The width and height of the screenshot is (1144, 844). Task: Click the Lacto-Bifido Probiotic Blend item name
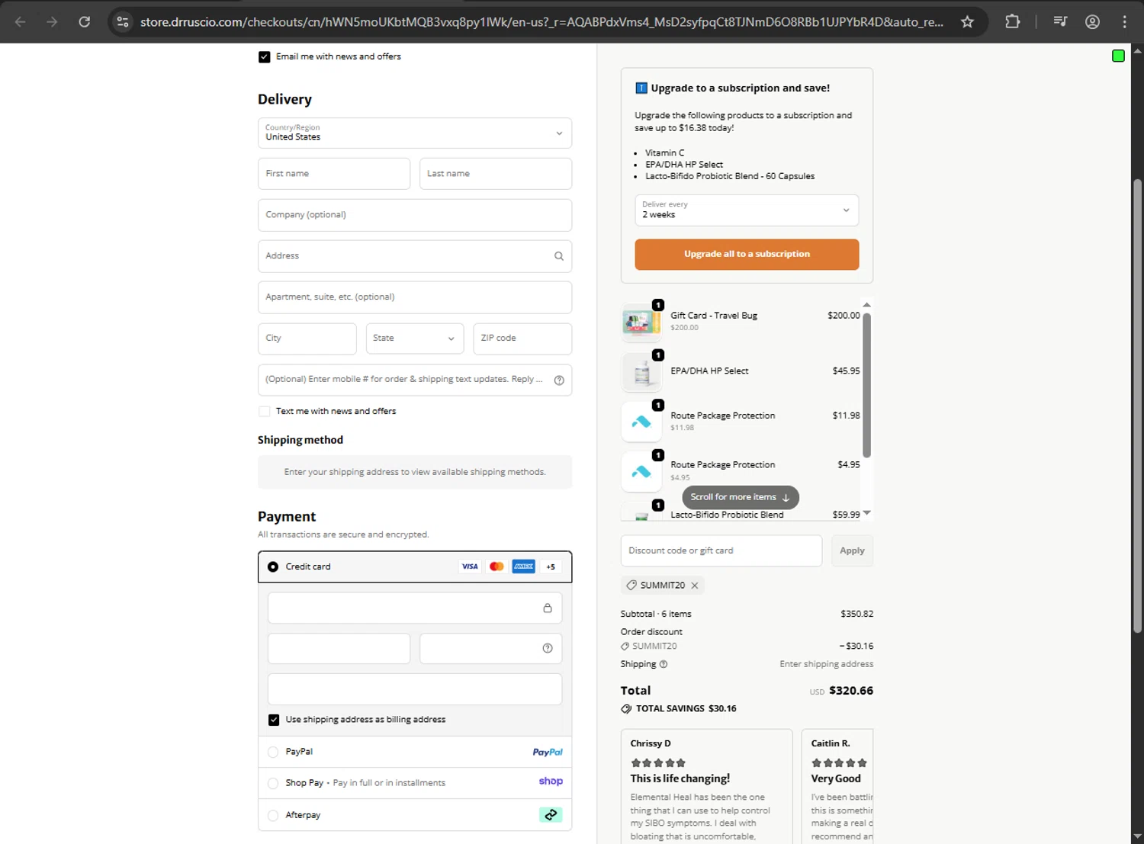[727, 515]
